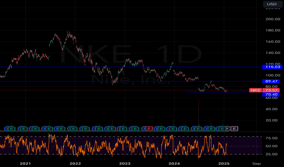Click the 180.00 price axis value
The image size is (284, 167).
[273, 30]
